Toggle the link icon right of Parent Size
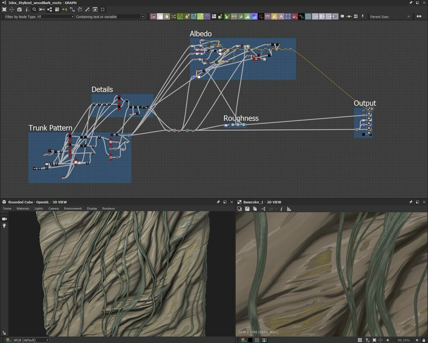Viewport: 428px width, 343px height. tap(419, 17)
